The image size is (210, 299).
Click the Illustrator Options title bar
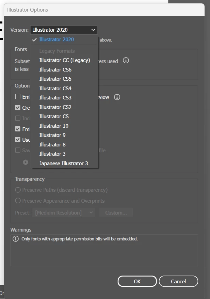pyautogui.click(x=104, y=10)
